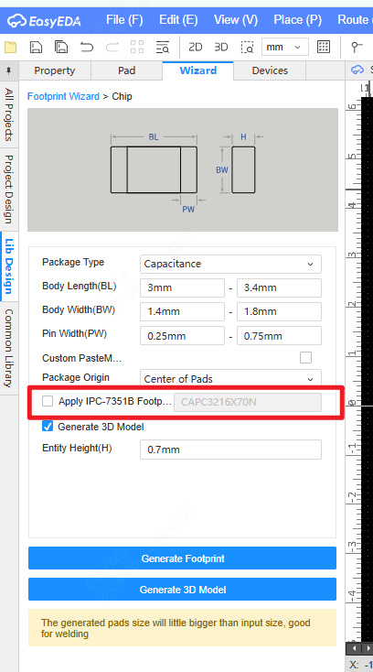373x672 pixels.
Task: Open the Package Type dropdown
Action: pyautogui.click(x=230, y=264)
